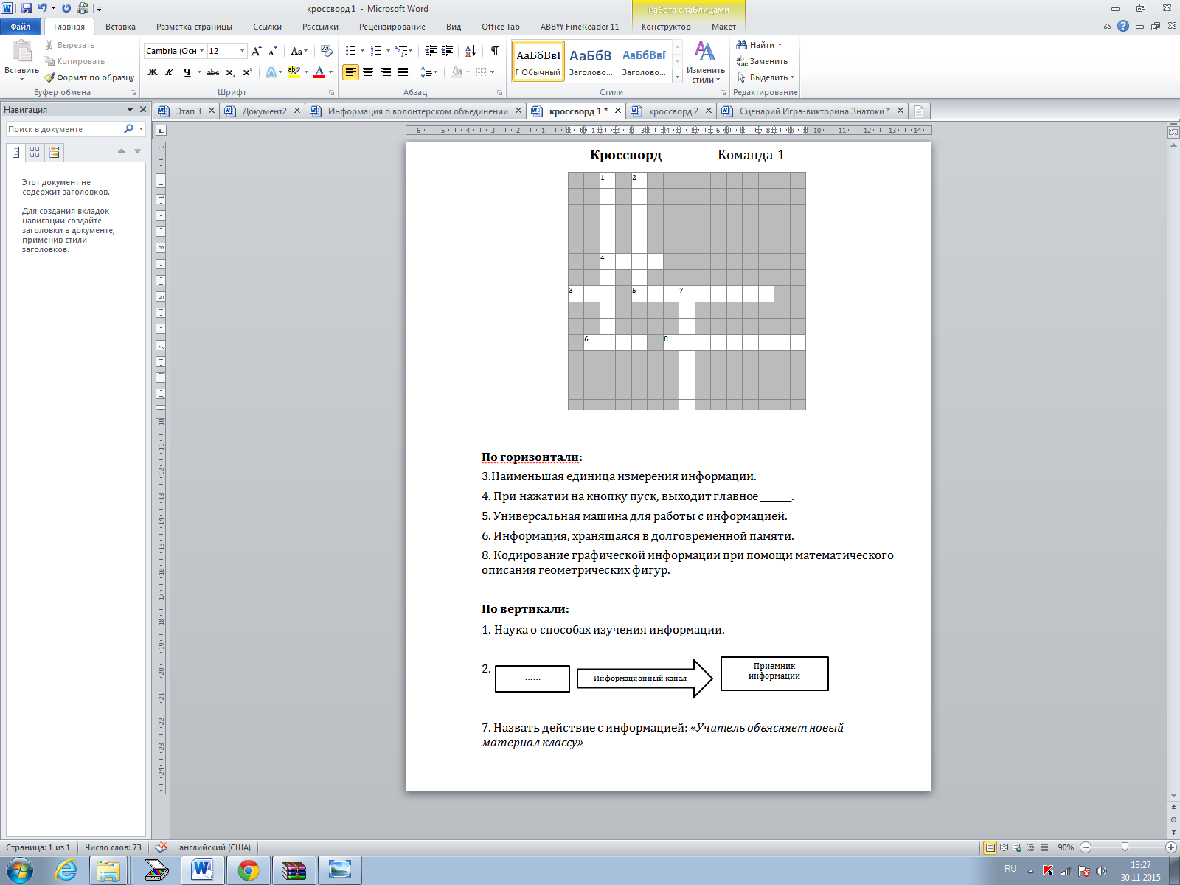The height and width of the screenshot is (885, 1180).
Task: Apply the Normal style
Action: pyautogui.click(x=538, y=61)
